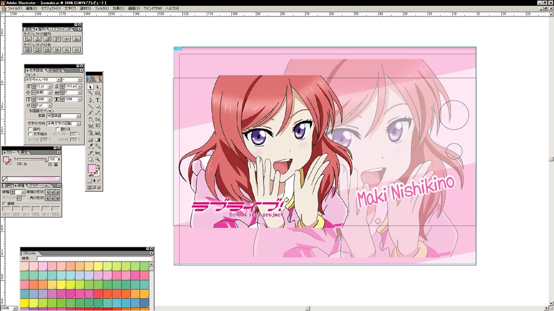This screenshot has height=311, width=554.
Task: Switch to the 属性 tab
Action: tap(24, 152)
